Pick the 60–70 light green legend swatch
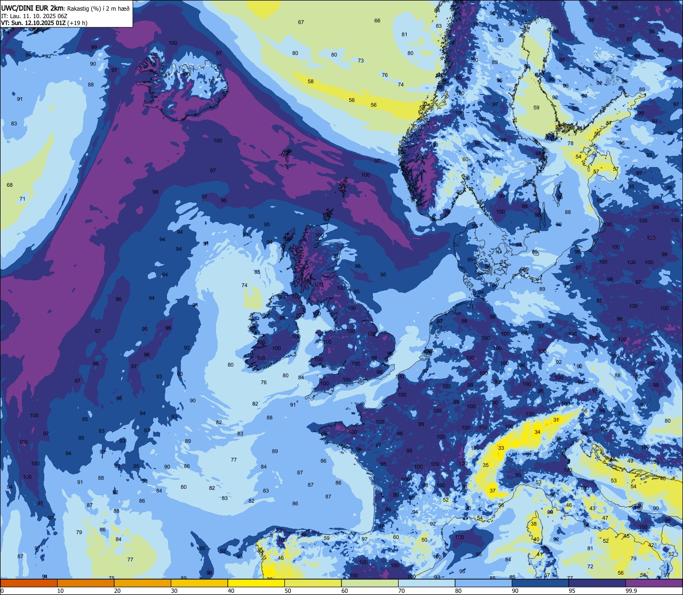The height and width of the screenshot is (595, 683). click(370, 583)
